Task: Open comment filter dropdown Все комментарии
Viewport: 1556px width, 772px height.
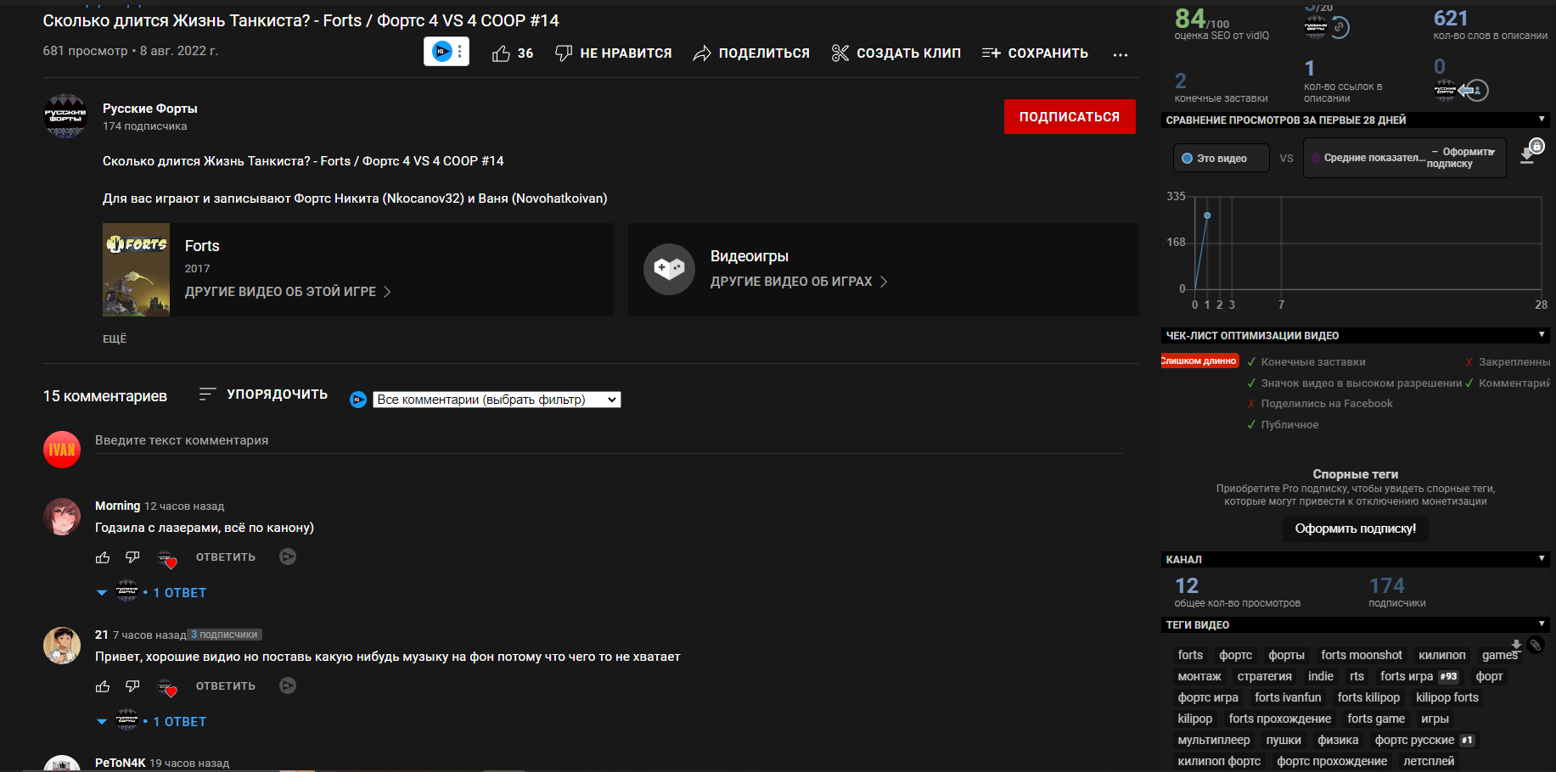Action: [x=497, y=400]
